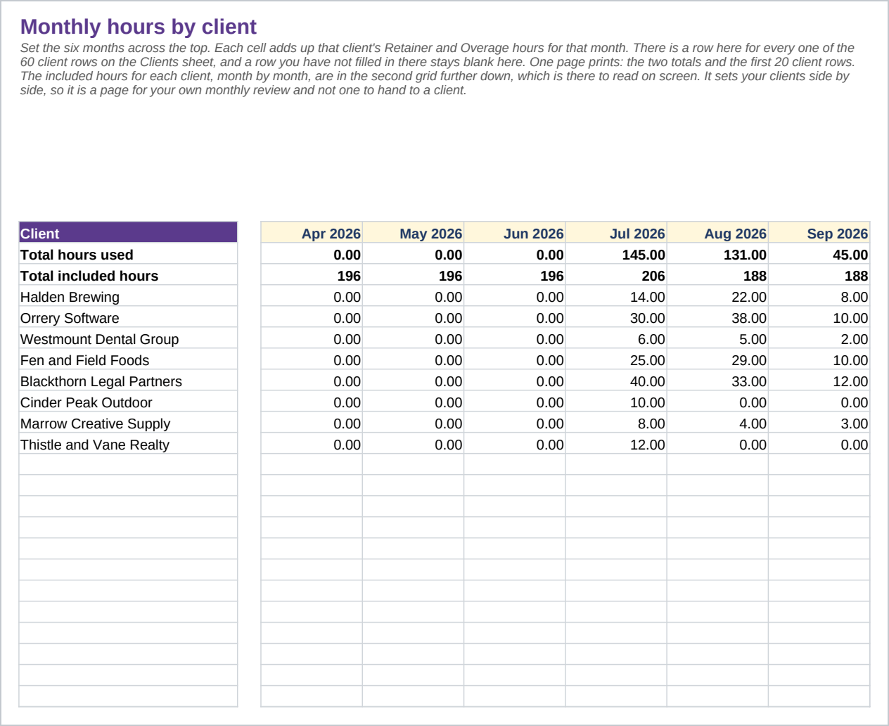Click Orrery Software's Aug value 38.00

[717, 317]
